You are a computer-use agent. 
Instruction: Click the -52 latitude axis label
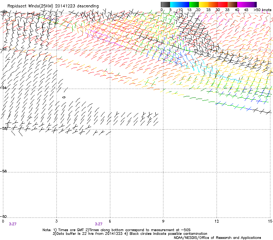click(4, 49)
